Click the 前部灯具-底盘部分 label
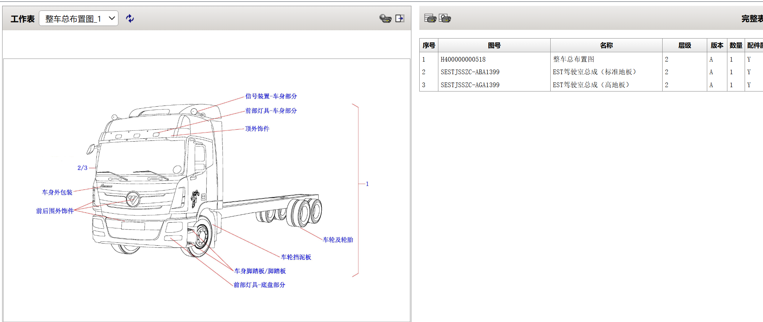This screenshot has width=763, height=322. click(259, 285)
